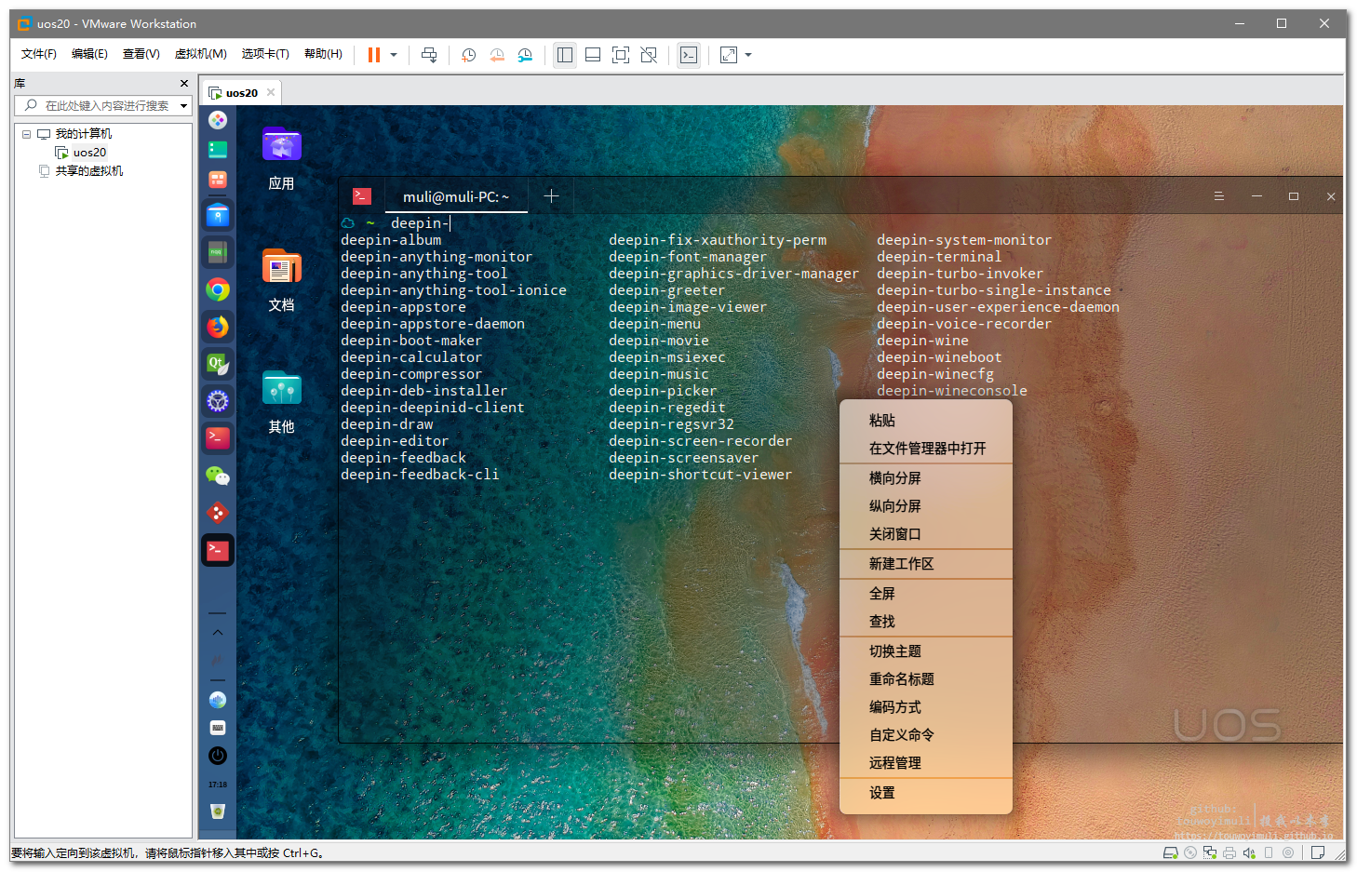Viewport: 1357px width, 872px height.
Task: Toggle console view button in VMware toolbar
Action: click(x=689, y=55)
